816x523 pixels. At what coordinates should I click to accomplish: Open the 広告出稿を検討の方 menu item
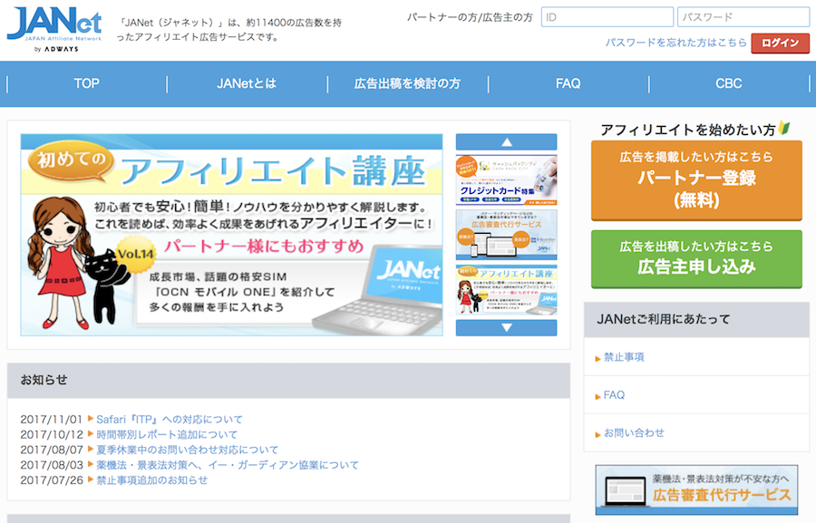(x=407, y=83)
